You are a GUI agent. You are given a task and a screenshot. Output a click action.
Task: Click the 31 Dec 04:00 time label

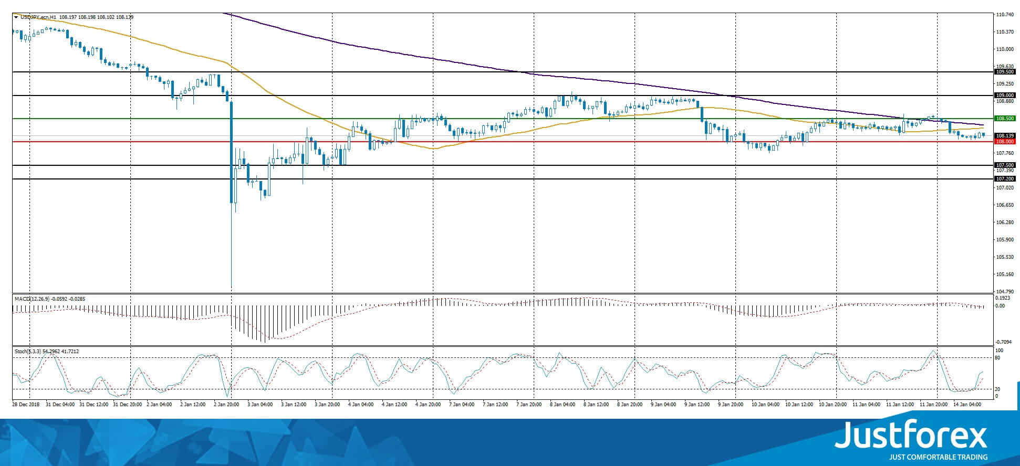59,405
